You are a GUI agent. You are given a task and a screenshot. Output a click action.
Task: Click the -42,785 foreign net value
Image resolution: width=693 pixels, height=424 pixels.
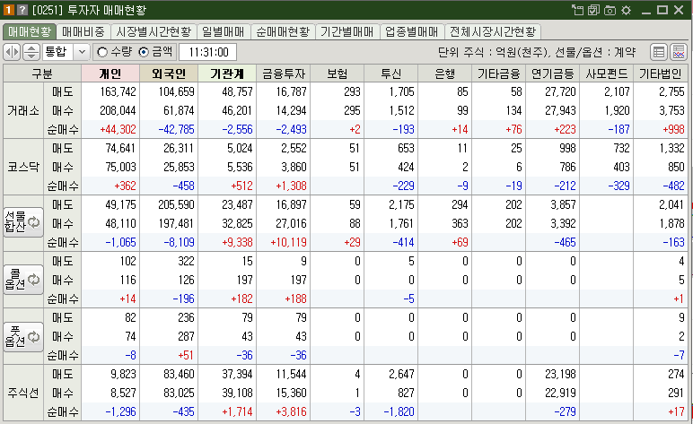pyautogui.click(x=176, y=129)
